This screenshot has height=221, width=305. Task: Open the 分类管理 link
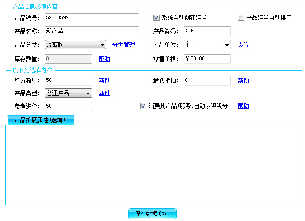click(x=123, y=45)
